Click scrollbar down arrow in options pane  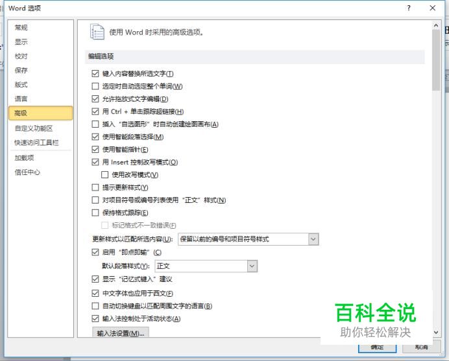[x=436, y=332]
